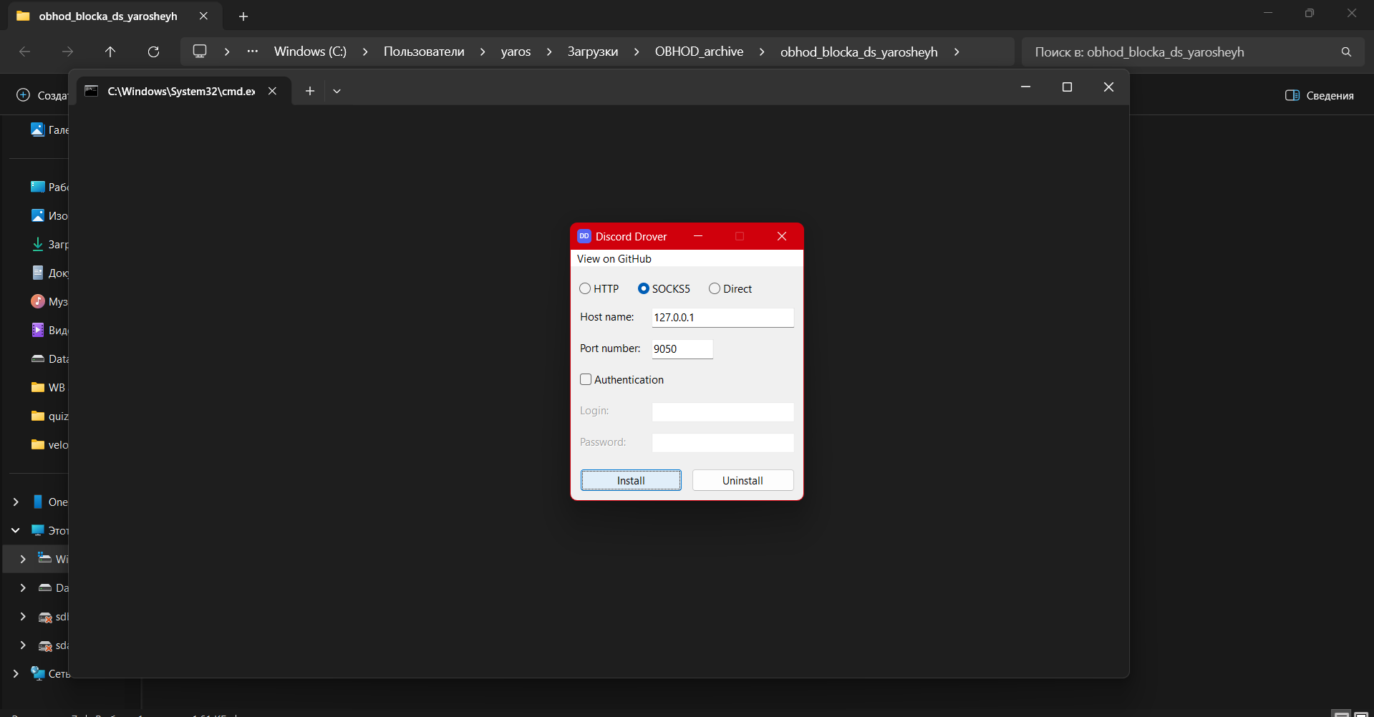Open the Downloads item in sidebar

pyautogui.click(x=49, y=244)
